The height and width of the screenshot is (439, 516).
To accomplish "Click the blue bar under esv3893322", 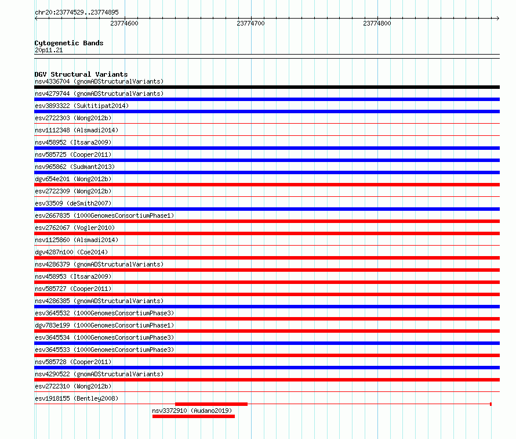I will (x=267, y=111).
